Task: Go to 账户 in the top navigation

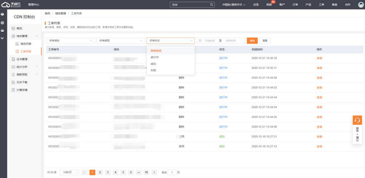Action: point(282,5)
